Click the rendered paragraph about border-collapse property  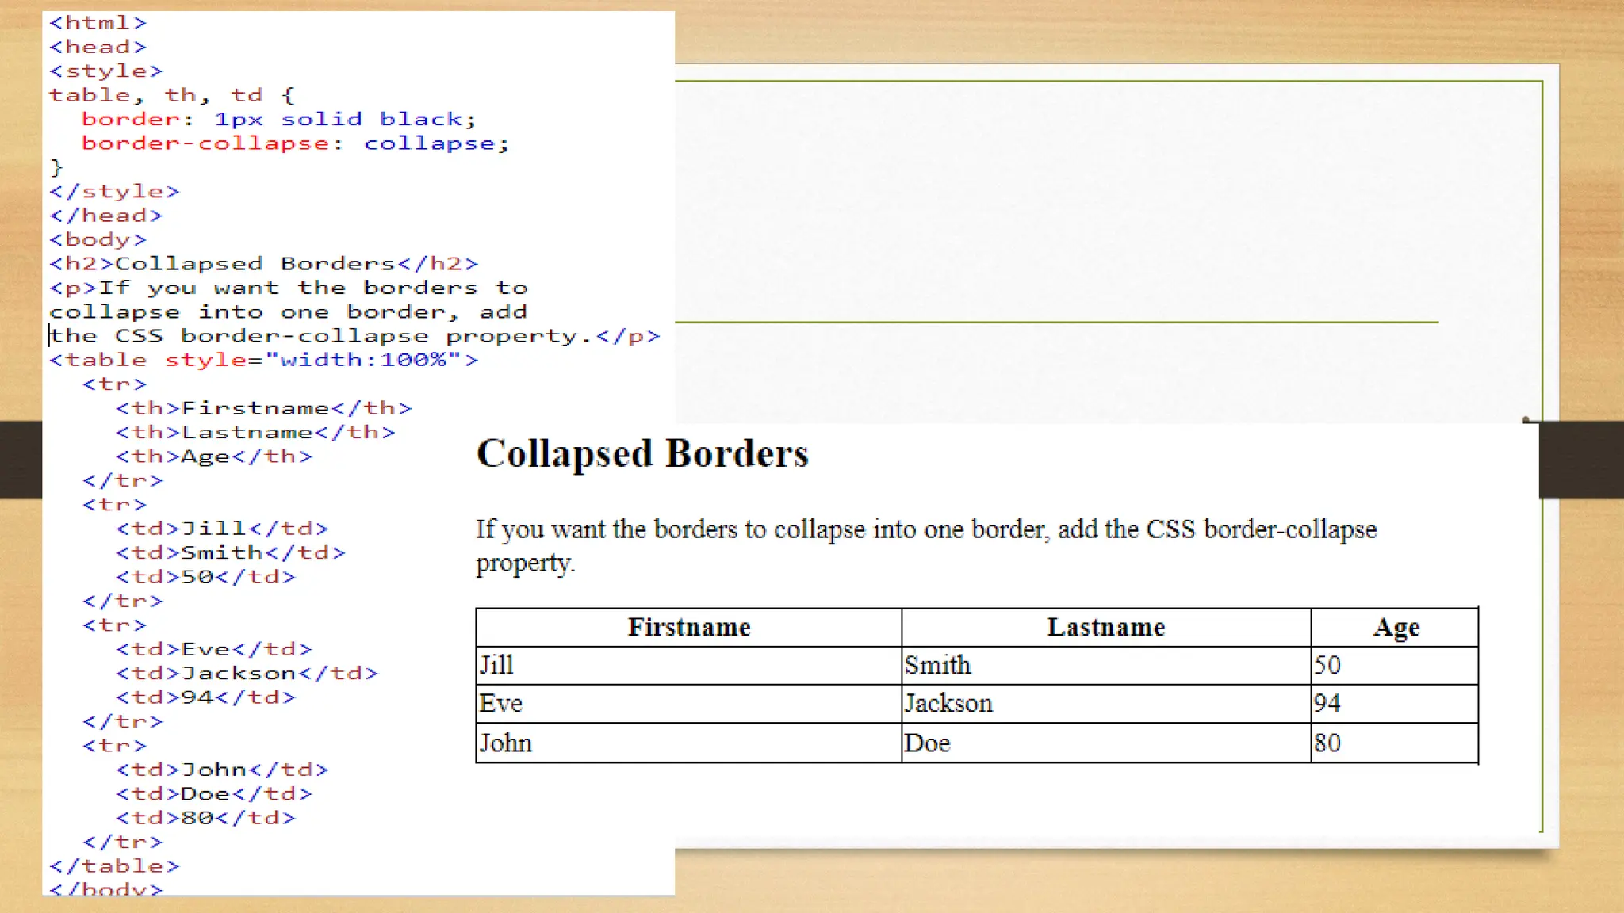point(925,545)
